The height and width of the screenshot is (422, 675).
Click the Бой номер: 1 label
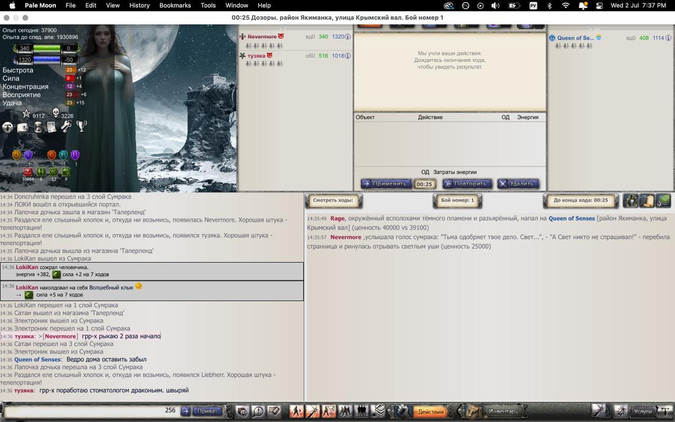click(x=457, y=200)
